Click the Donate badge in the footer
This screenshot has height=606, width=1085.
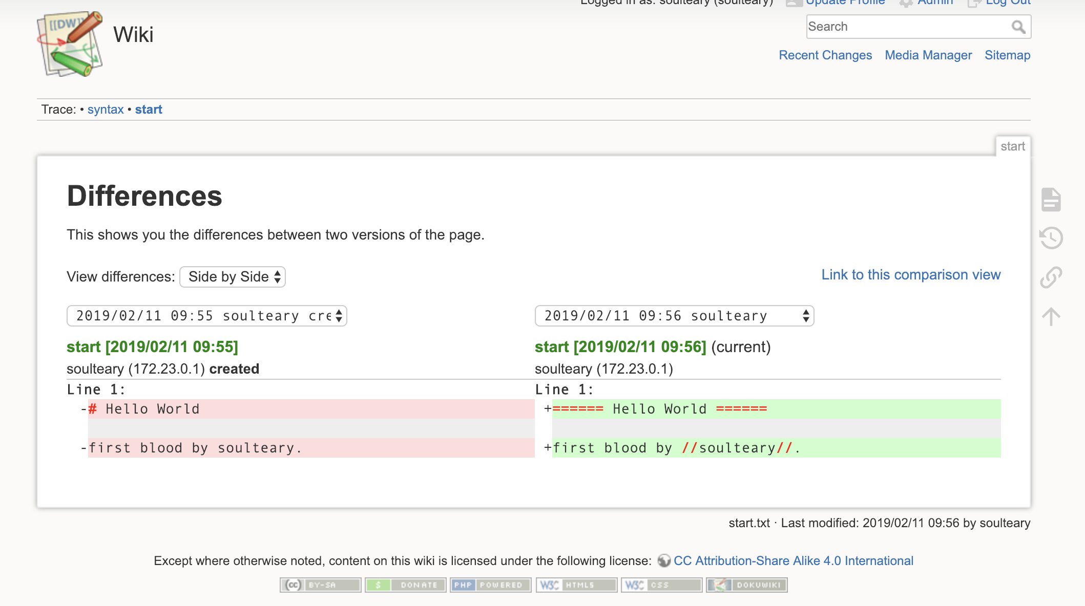[x=405, y=585]
